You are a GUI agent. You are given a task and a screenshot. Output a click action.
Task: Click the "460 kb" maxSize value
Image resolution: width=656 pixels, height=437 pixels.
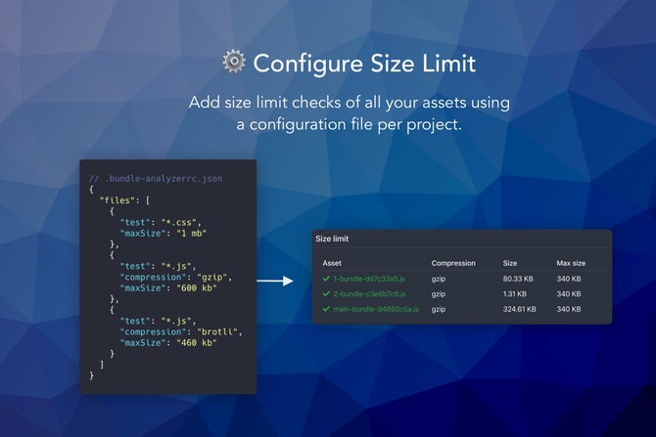197,342
